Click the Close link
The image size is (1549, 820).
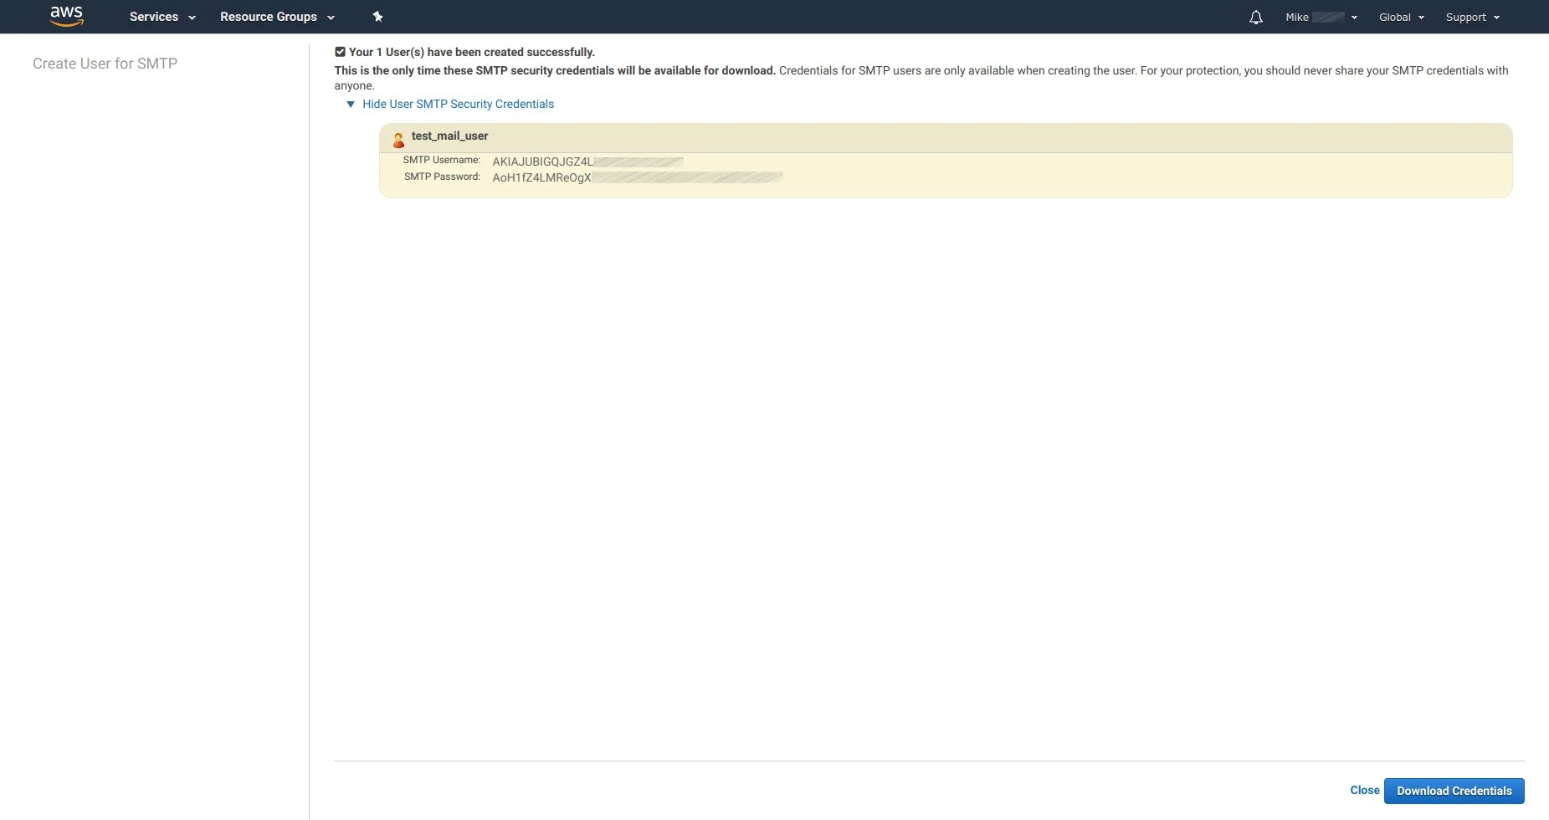coord(1363,790)
